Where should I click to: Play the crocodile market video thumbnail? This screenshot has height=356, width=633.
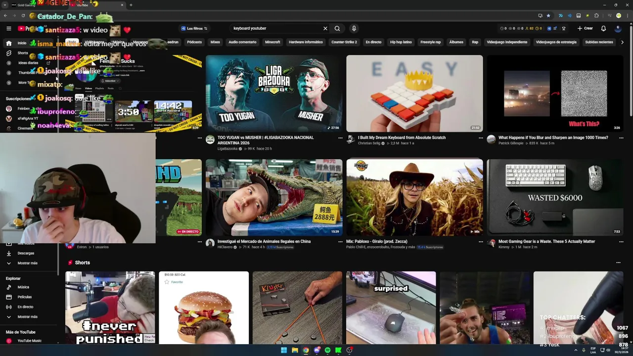(274, 197)
